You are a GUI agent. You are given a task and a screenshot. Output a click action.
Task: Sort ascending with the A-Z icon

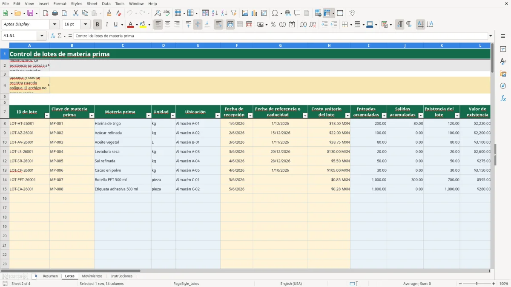click(x=215, y=13)
